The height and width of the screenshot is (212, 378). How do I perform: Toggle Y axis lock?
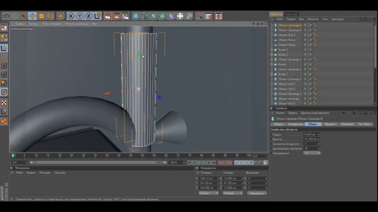tap(80, 16)
